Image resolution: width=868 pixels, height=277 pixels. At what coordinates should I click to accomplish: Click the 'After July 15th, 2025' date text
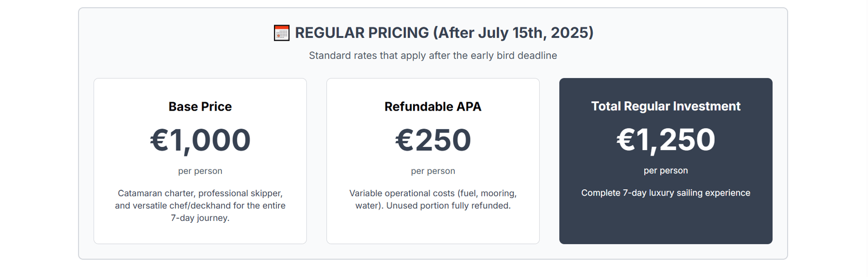coord(513,33)
